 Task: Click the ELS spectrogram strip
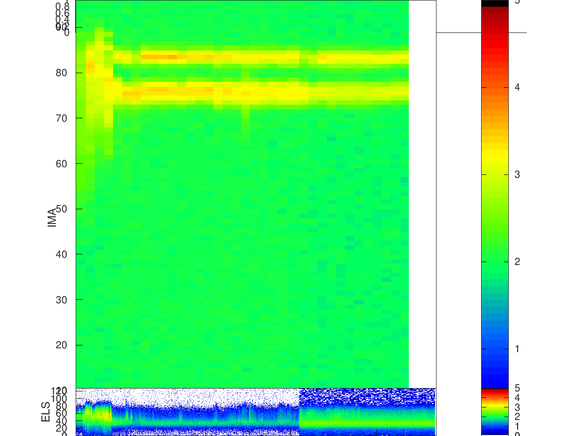256,411
